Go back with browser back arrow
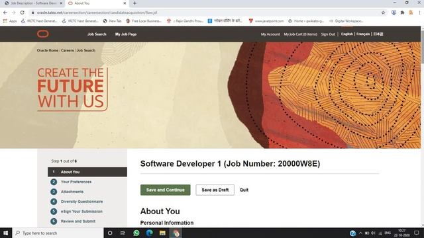Image resolution: width=424 pixels, height=238 pixels. click(x=5, y=13)
